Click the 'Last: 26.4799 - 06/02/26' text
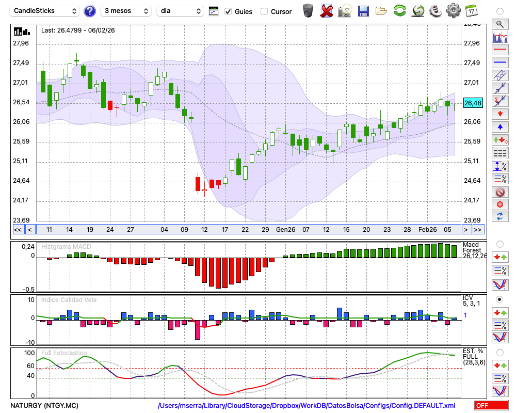Image resolution: width=516 pixels, height=413 pixels. 78,30
